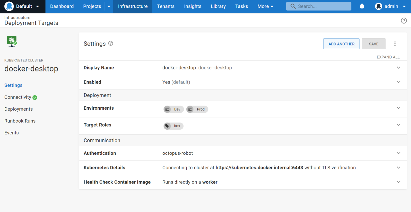Expand the Kubernetes Details row
411x212 pixels.
398,168
